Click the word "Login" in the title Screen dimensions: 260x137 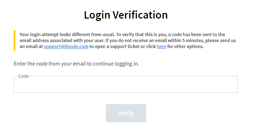[x=97, y=15]
